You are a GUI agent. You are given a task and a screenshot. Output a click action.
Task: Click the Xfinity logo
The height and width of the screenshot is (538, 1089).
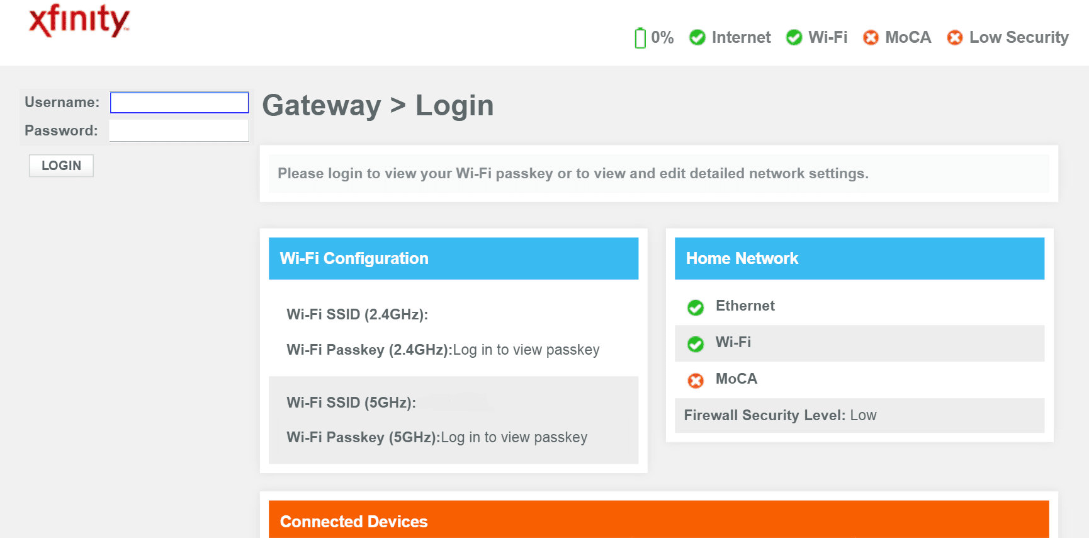point(79,21)
